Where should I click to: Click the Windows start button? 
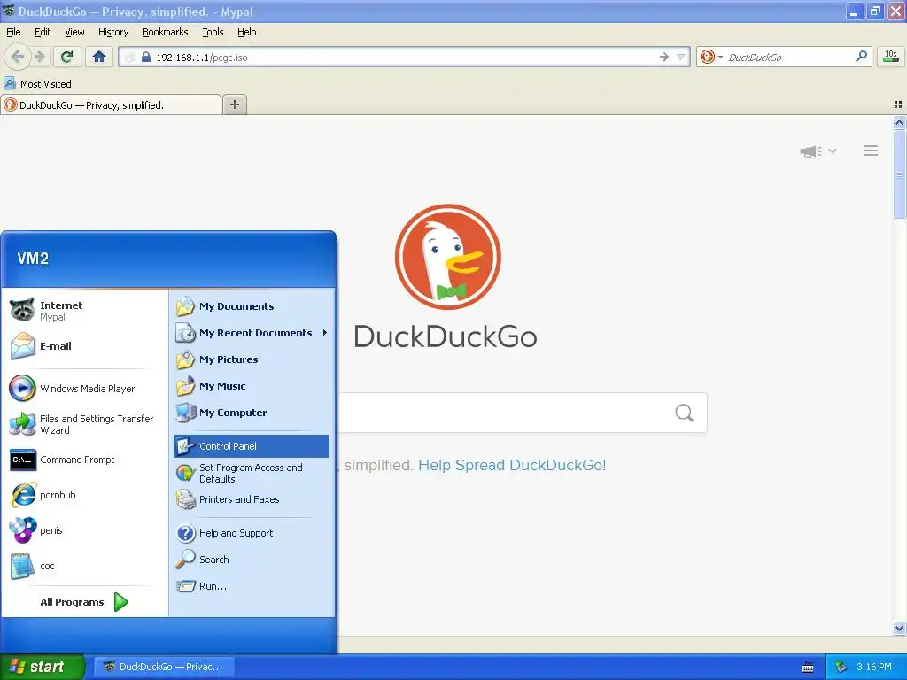click(x=42, y=667)
